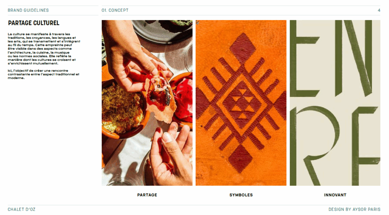389x215 pixels.
Task: Select the hands sharing food photo
Action: 147,103
